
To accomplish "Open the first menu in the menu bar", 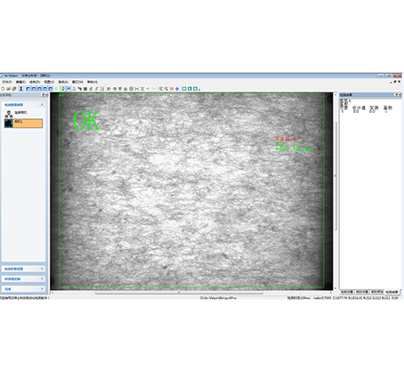I will coord(7,82).
